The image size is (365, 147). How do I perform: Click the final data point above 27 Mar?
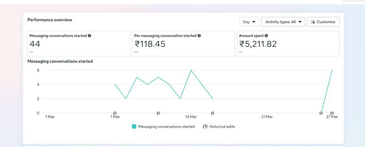pos(332,70)
